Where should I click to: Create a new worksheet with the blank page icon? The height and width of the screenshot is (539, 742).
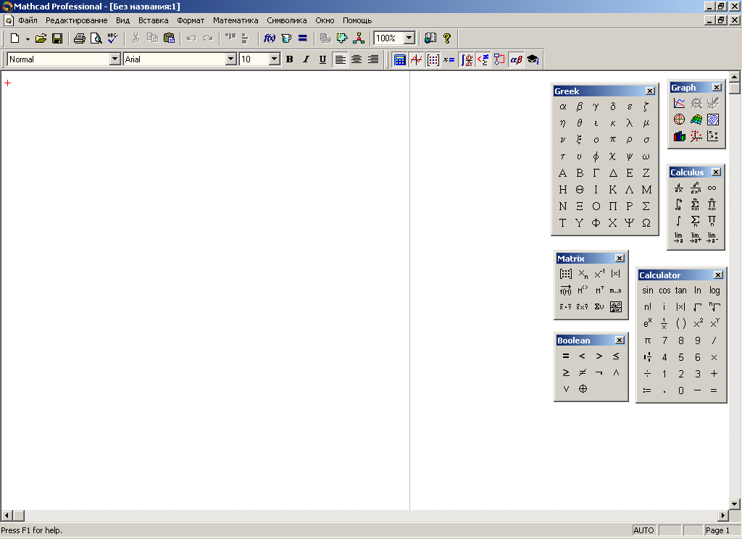coord(15,38)
